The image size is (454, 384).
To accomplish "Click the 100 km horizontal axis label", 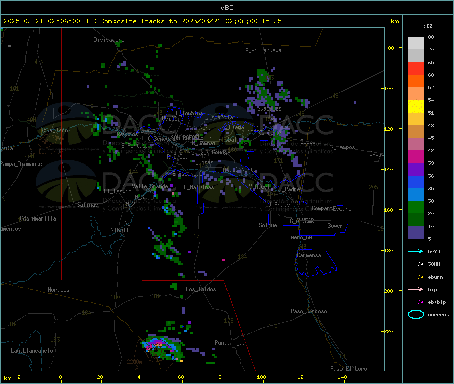I will tap(261, 377).
